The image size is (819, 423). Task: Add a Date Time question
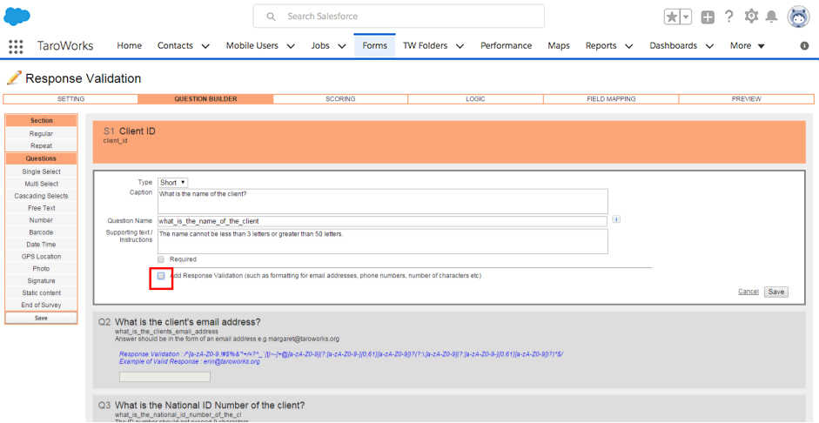pyautogui.click(x=41, y=245)
